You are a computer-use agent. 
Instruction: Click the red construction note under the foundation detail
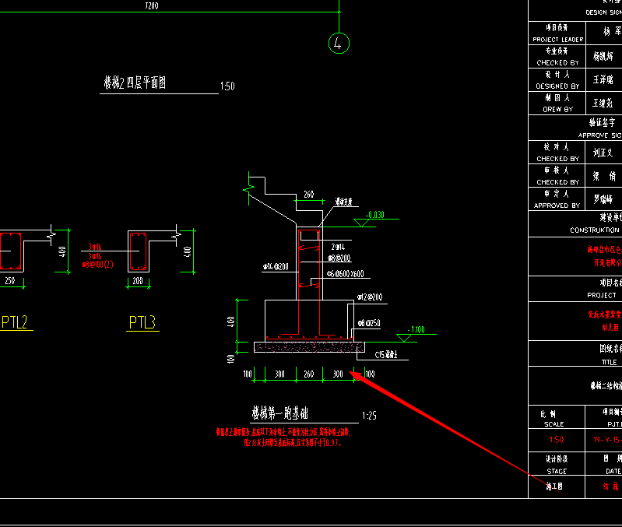283,437
